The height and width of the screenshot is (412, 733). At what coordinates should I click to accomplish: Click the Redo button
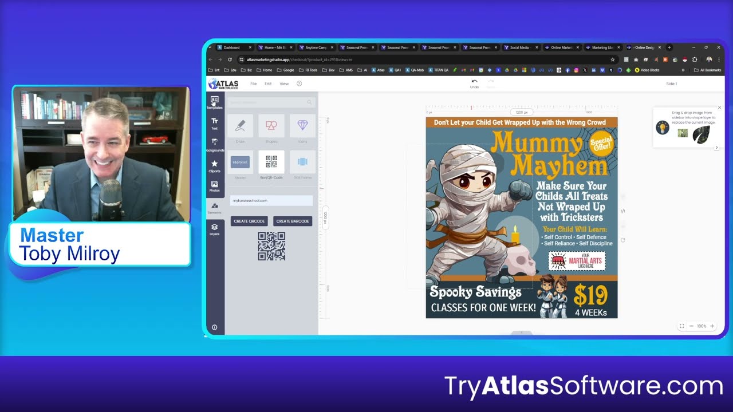coord(491,84)
